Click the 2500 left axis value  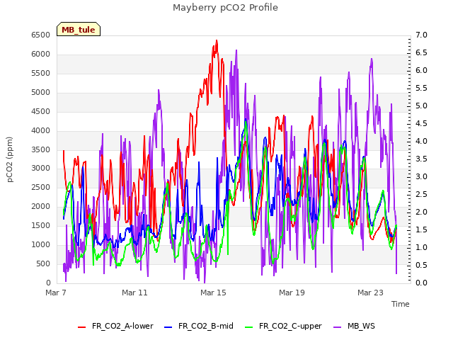click(41, 188)
